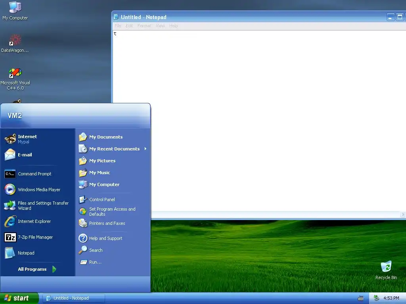
Task: Click the network tray icon near clock
Action: pyautogui.click(x=376, y=298)
